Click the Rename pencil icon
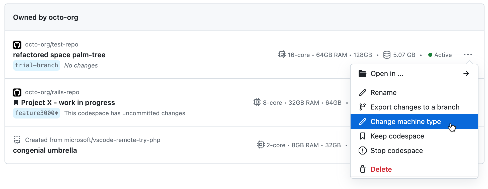 pos(362,92)
